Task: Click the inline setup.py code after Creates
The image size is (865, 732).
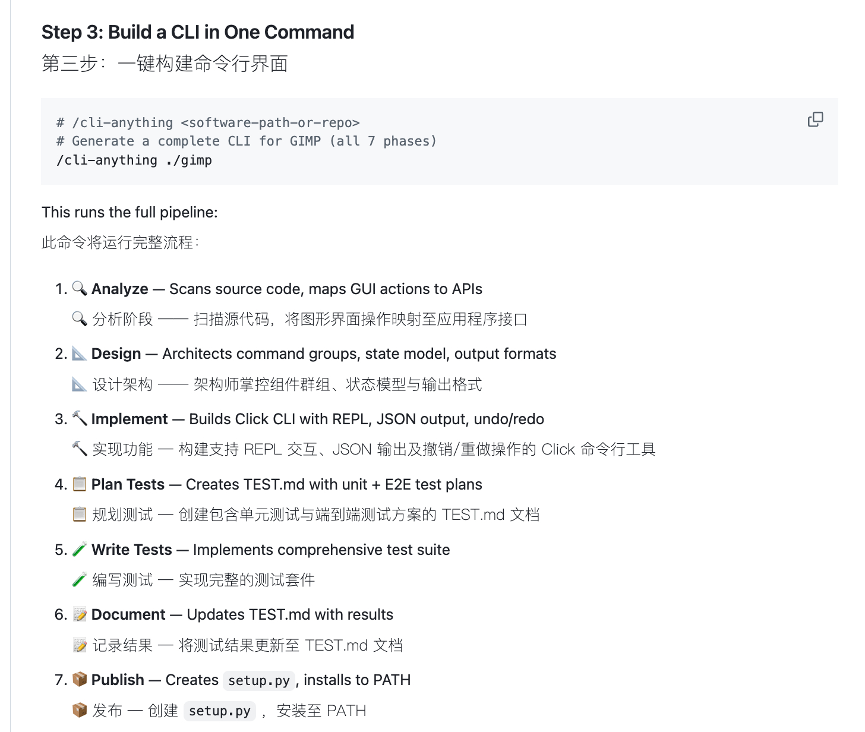Action: tap(259, 680)
